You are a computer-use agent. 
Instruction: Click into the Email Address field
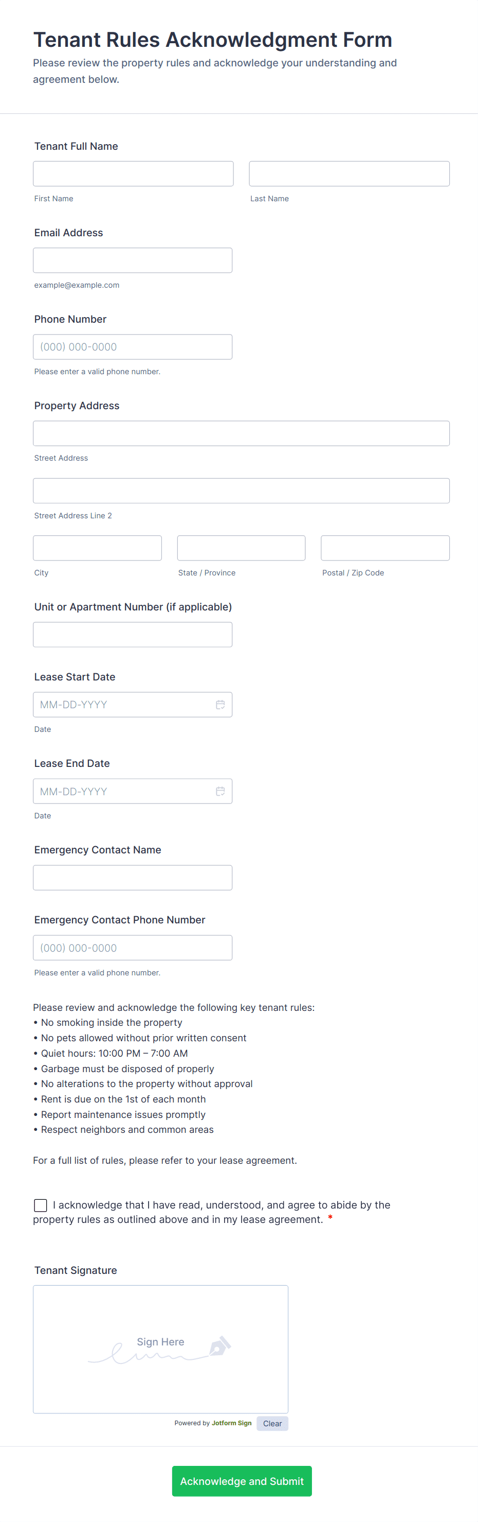[132, 260]
